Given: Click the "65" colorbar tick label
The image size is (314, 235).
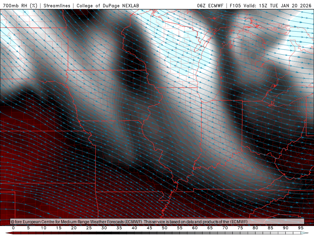Looking at the screenshot, I should 210,228.
